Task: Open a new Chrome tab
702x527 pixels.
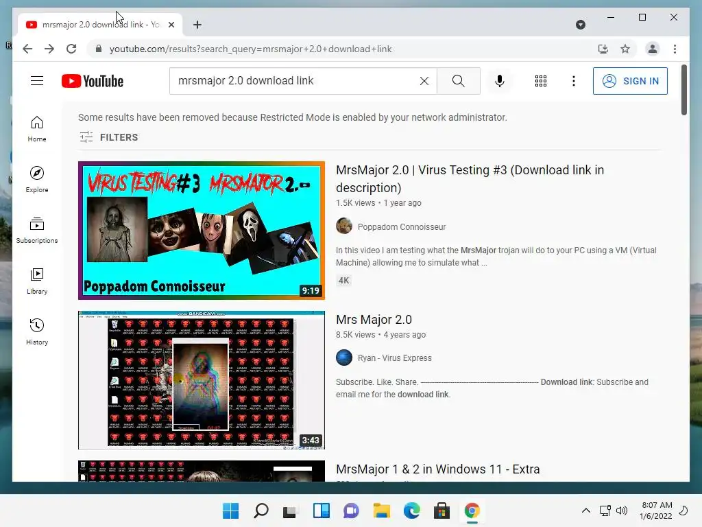Action: point(197,25)
